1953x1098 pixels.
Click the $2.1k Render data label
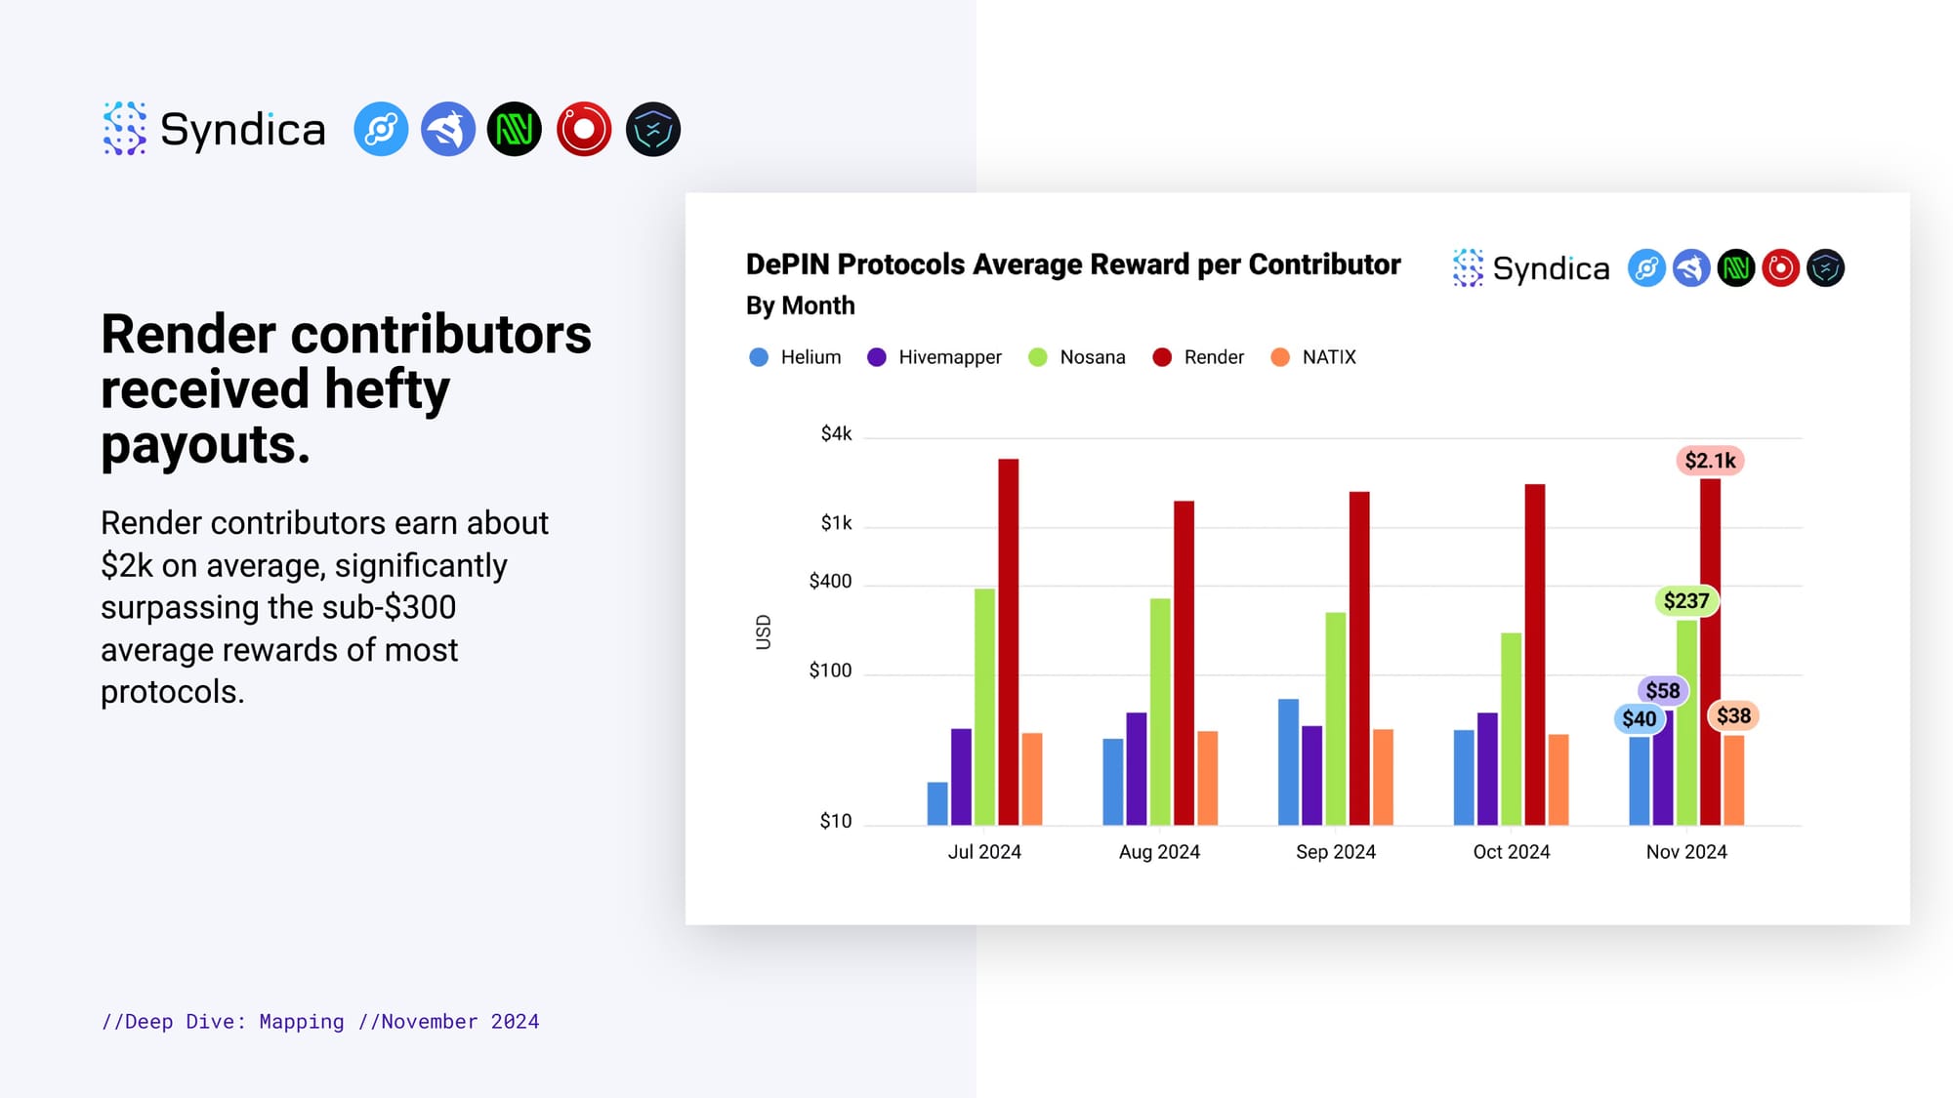pyautogui.click(x=1710, y=461)
